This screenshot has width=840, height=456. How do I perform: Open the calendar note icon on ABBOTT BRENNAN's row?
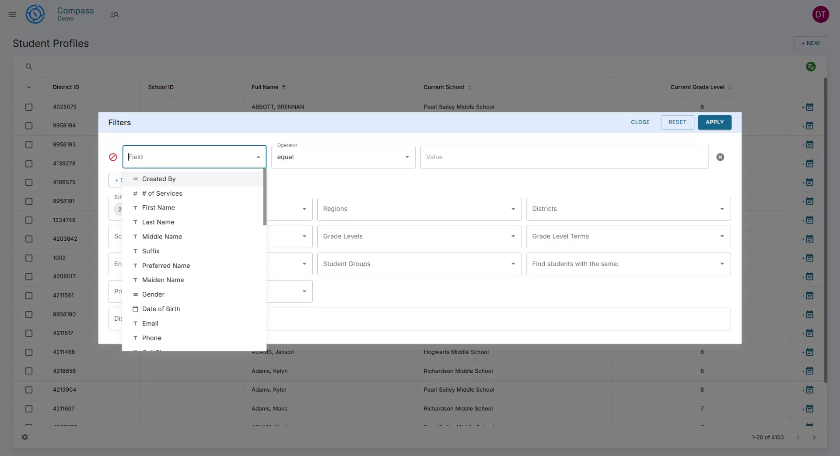(809, 107)
